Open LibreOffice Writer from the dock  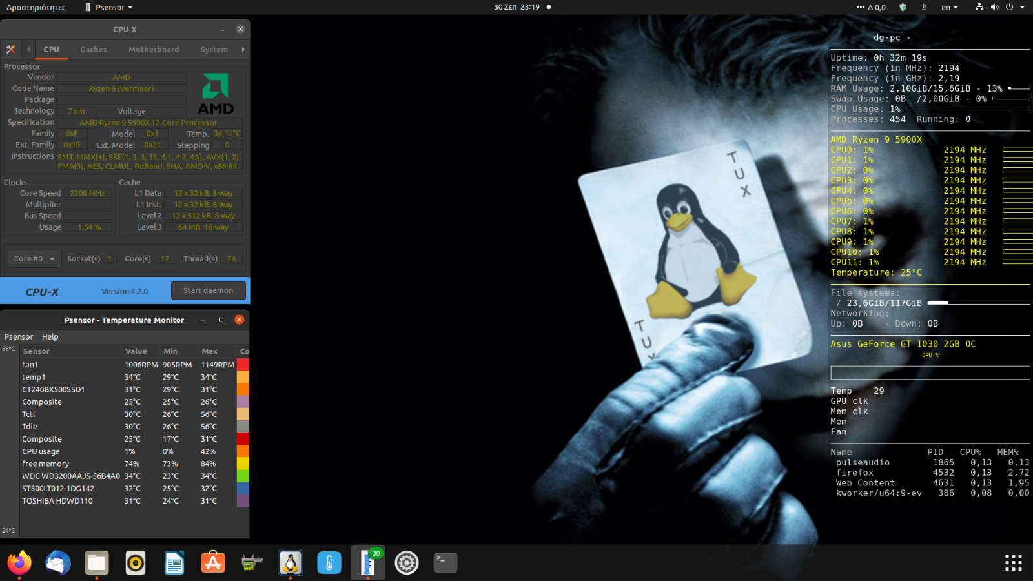coord(174,563)
